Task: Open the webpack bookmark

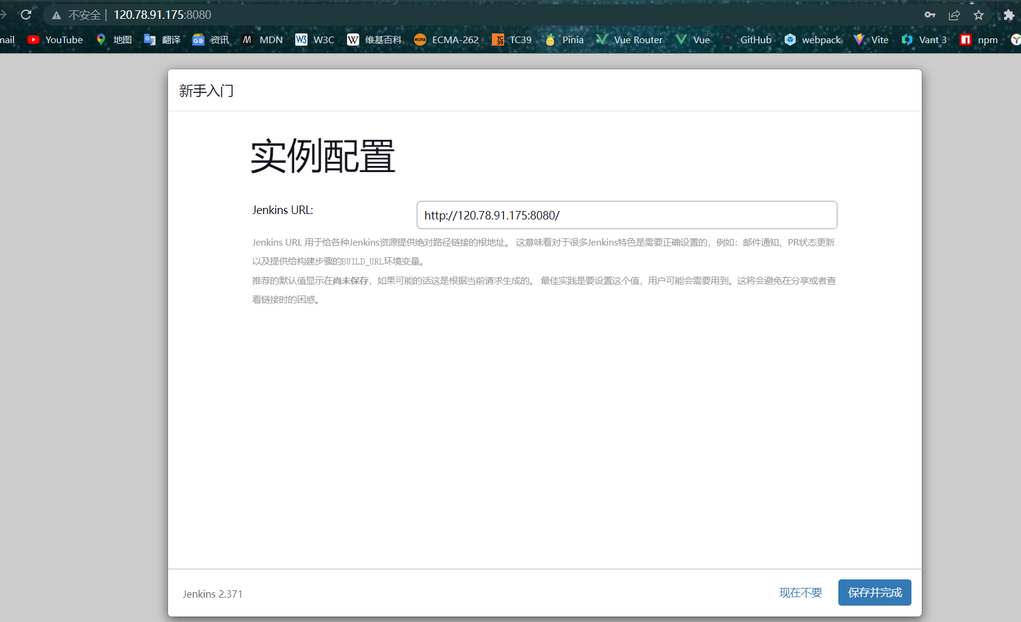Action: point(813,40)
